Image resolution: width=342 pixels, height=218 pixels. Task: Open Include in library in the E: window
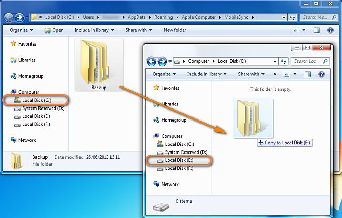tap(207, 74)
